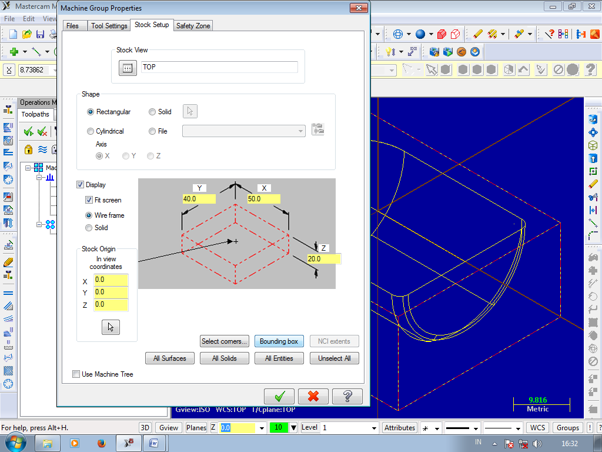Screen dimensions: 602x452
Task: Open the Level dropdown in status bar
Action: pyautogui.click(x=374, y=428)
